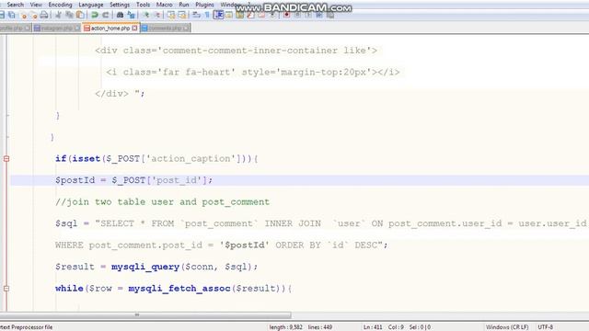Viewport: 589px width, 331px height.
Task: Toggle synchronized vertical scrolling
Action: 171,15
